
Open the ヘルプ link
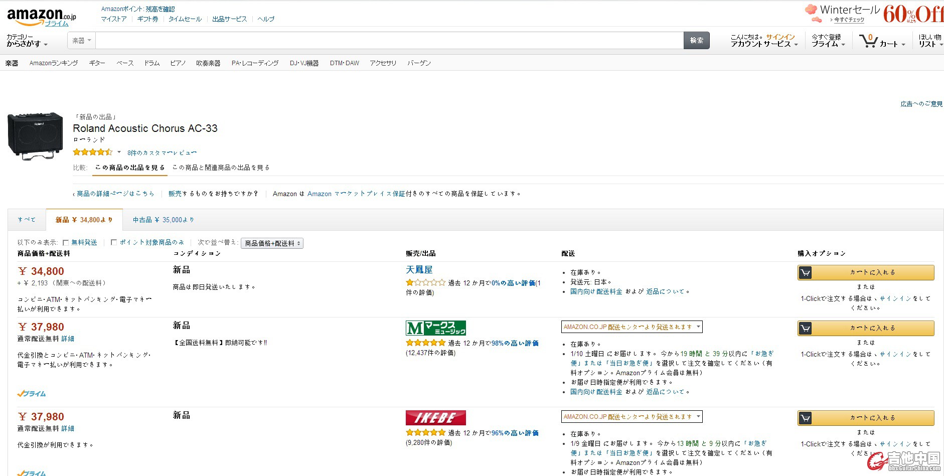266,19
